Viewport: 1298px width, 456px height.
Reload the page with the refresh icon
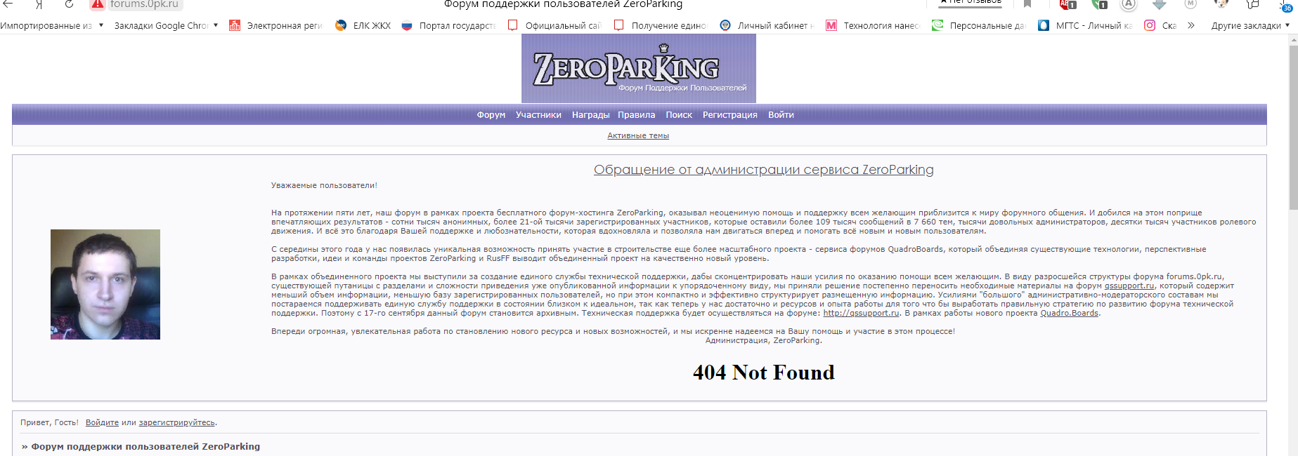tap(69, 4)
